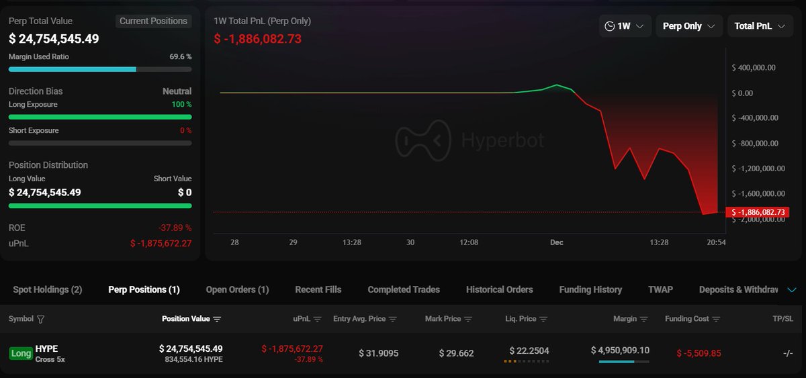Sort by Position Value column icon

click(218, 319)
